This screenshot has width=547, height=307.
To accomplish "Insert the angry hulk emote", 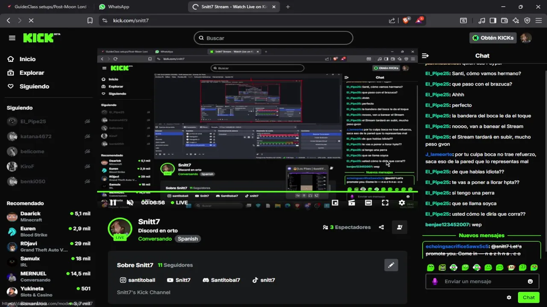I will click(x=442, y=268).
